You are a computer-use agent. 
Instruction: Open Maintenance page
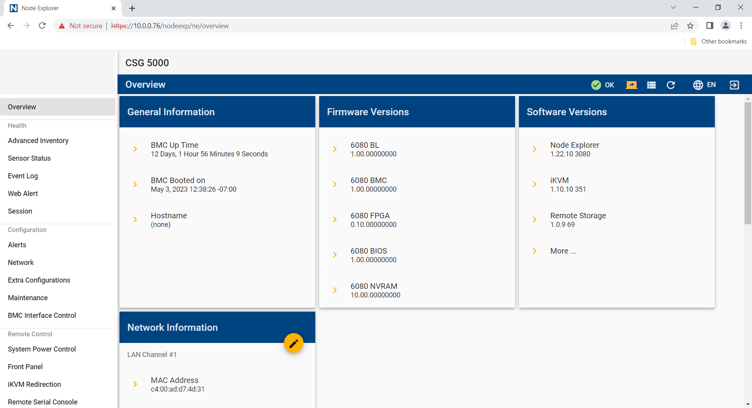pyautogui.click(x=58, y=298)
